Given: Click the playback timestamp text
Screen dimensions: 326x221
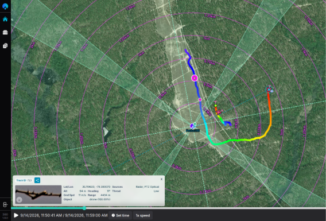Looking at the screenshot, I should pyautogui.click(x=64, y=215).
